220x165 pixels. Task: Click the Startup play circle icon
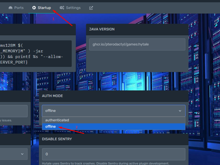34,8
